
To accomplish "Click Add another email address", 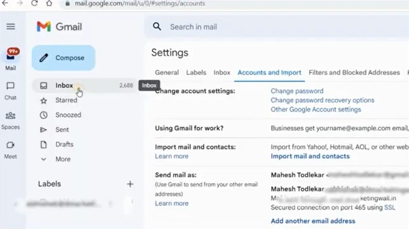I will [x=313, y=221].
